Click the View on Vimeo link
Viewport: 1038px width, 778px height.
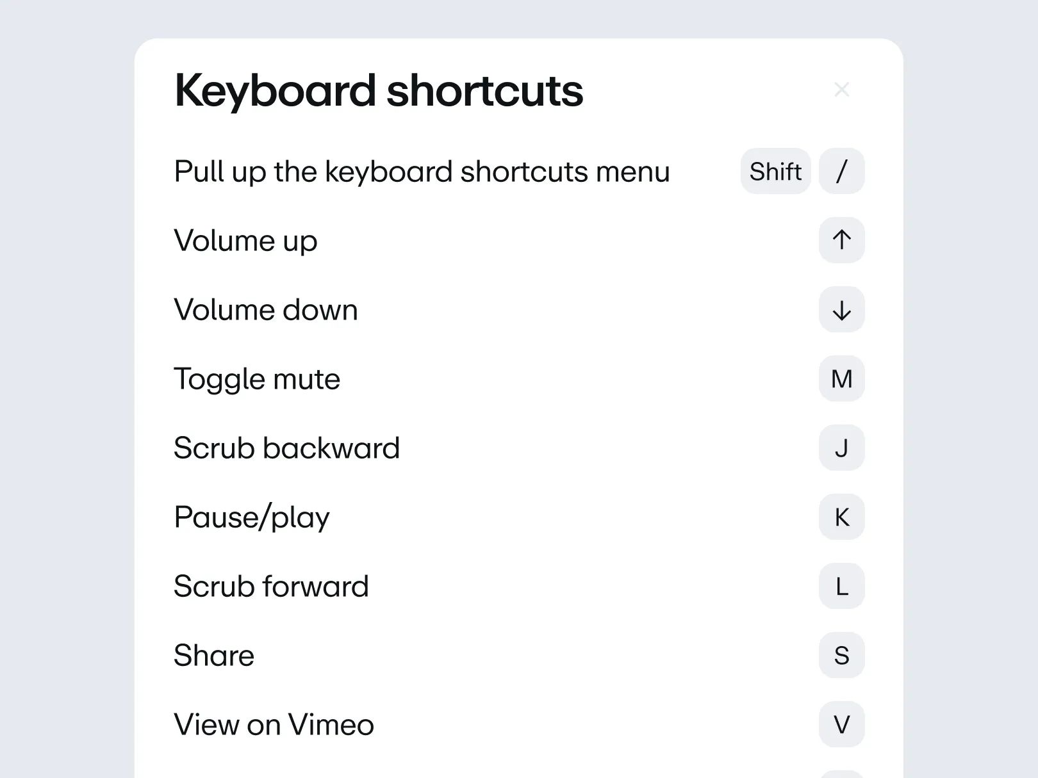coord(273,724)
